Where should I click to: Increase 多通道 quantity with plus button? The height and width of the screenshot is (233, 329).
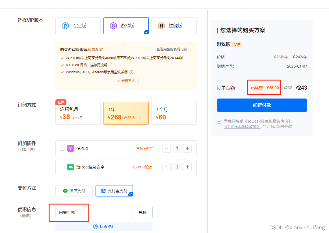coord(187,148)
